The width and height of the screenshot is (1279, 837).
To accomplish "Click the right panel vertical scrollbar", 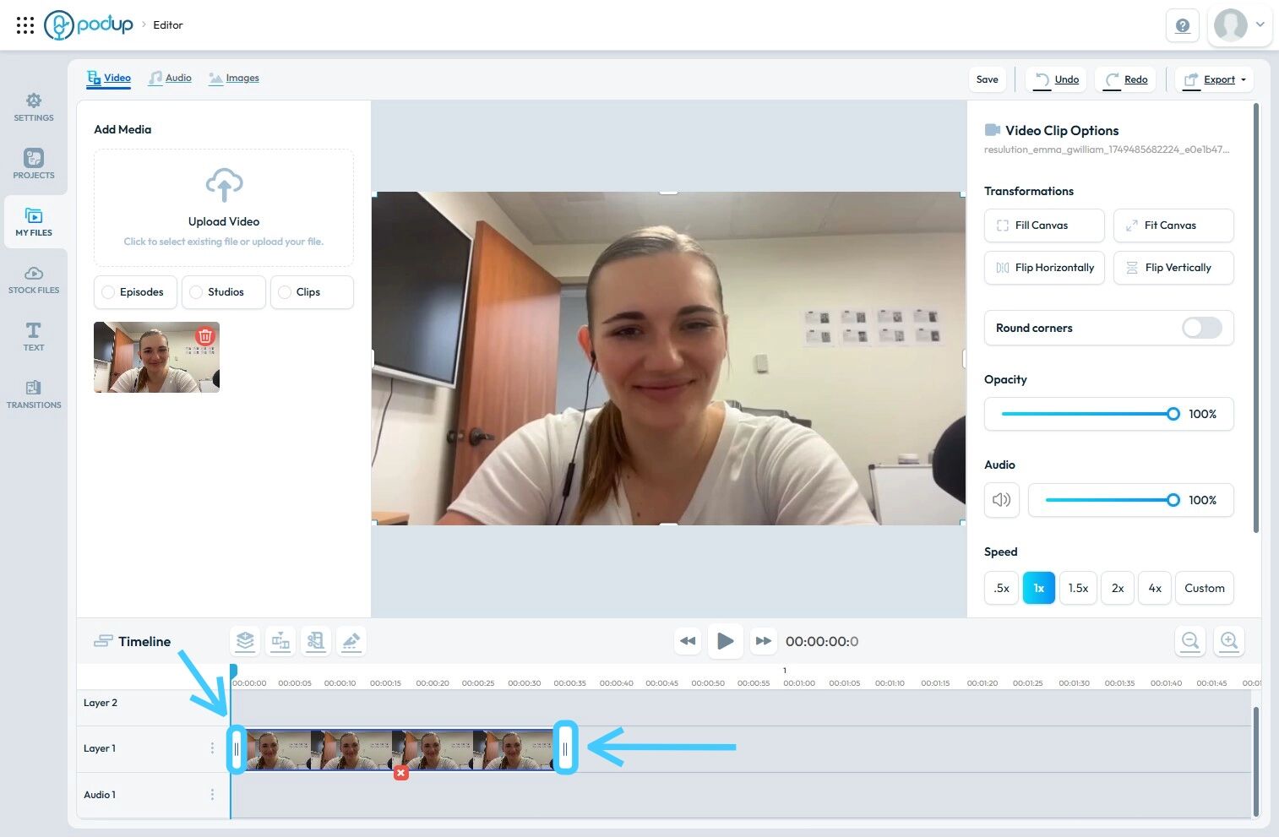I will tap(1256, 318).
